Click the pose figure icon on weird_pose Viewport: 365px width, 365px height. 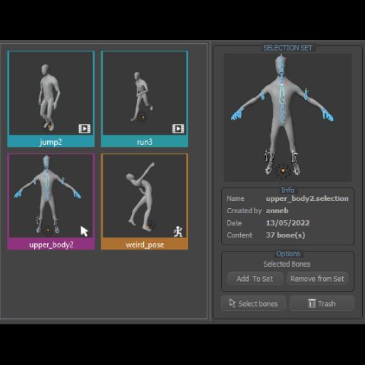(178, 232)
